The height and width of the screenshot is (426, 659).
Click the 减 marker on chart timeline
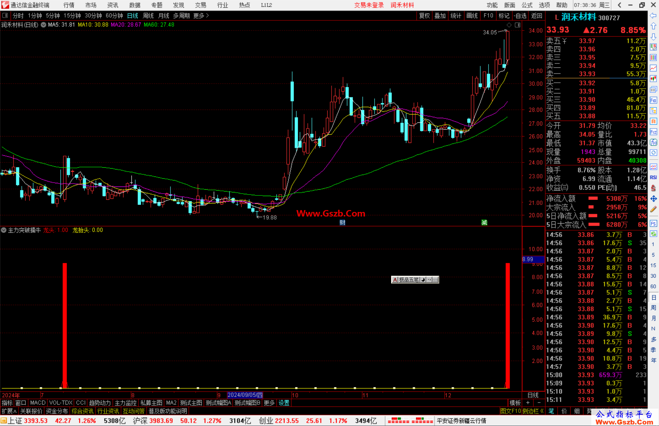484,223
